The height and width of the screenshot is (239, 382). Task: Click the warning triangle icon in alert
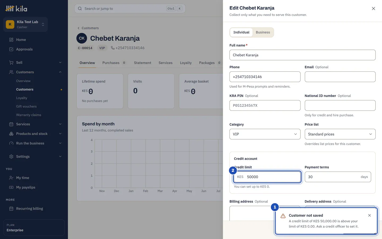283,216
